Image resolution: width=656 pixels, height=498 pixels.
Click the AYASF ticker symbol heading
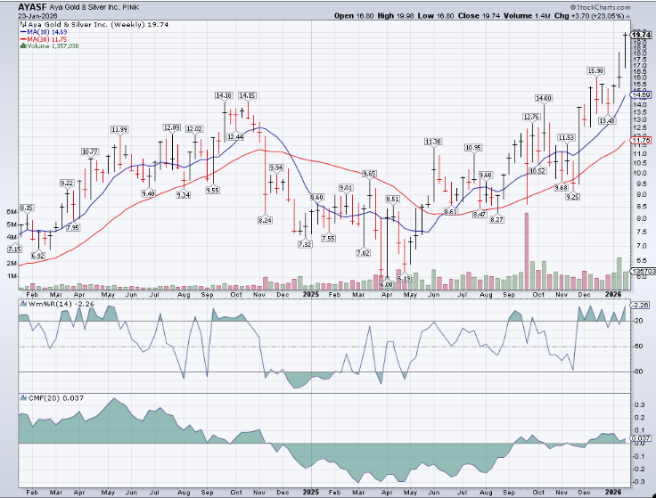coord(33,6)
